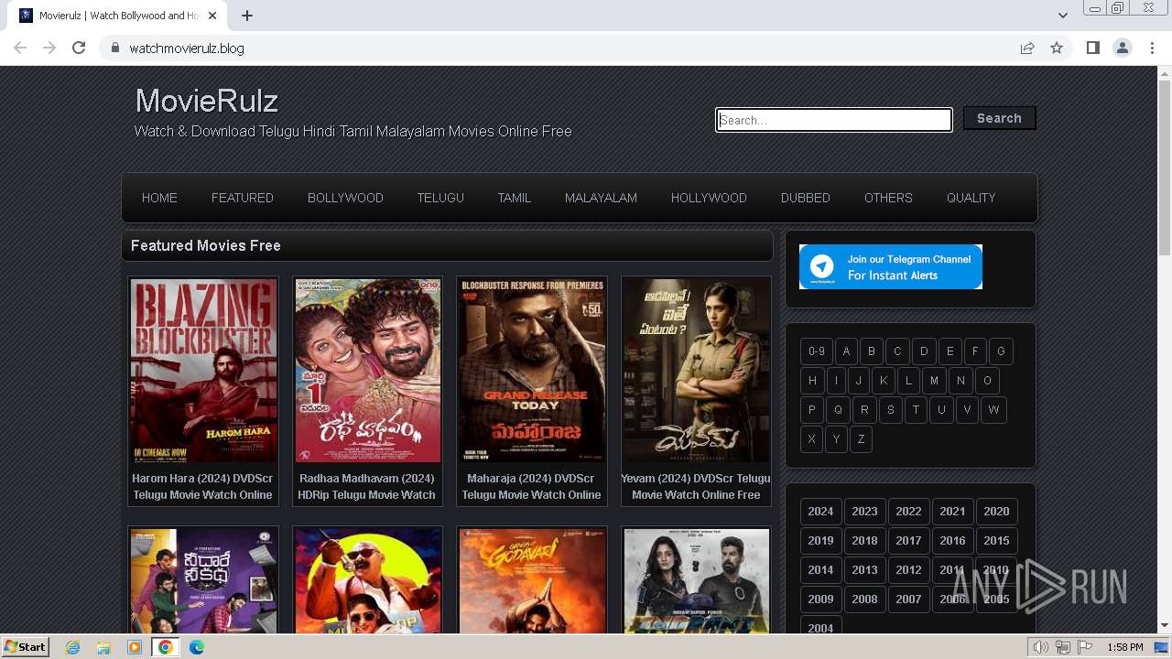Focus the movie Search text box
Screen dimensions: 1172x659
click(834, 120)
